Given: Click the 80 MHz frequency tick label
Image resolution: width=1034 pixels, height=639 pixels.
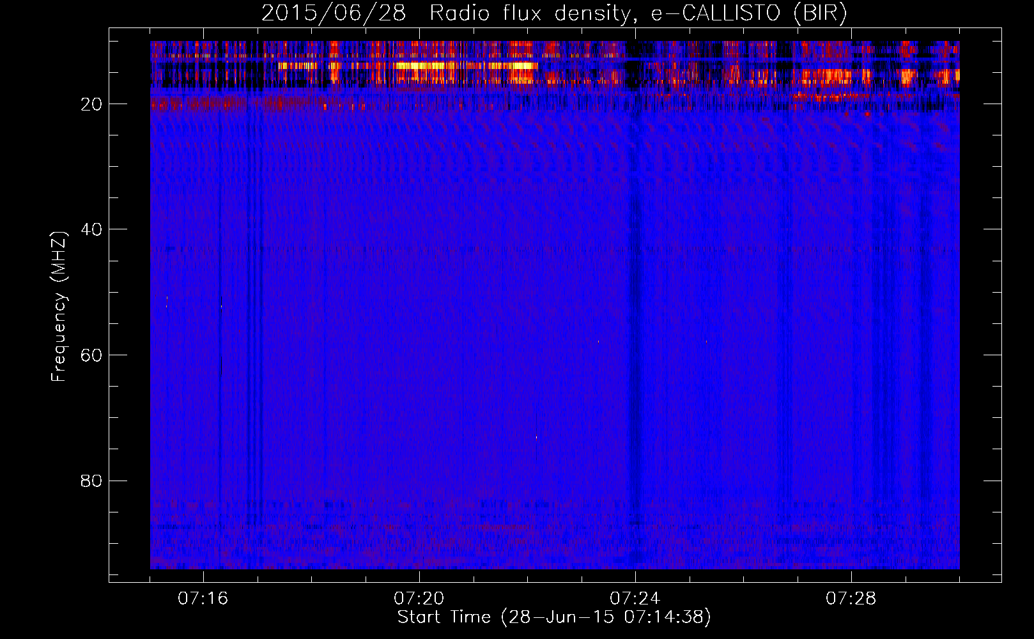Looking at the screenshot, I should (92, 481).
